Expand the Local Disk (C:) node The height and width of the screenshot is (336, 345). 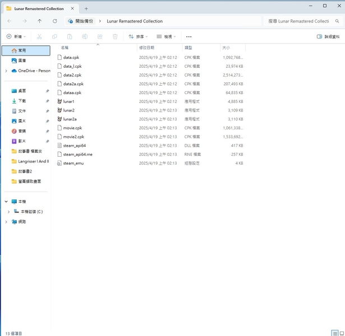pos(8,212)
